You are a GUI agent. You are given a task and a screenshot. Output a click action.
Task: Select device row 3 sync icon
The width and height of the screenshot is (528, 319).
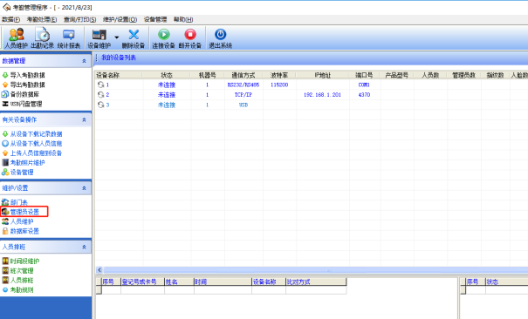[x=100, y=105]
